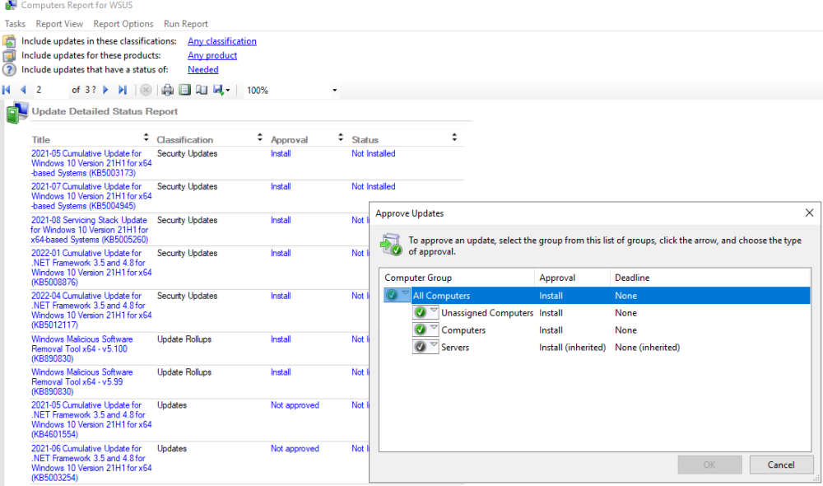Sort report by Status column
This screenshot has height=486, width=823.
tap(454, 137)
